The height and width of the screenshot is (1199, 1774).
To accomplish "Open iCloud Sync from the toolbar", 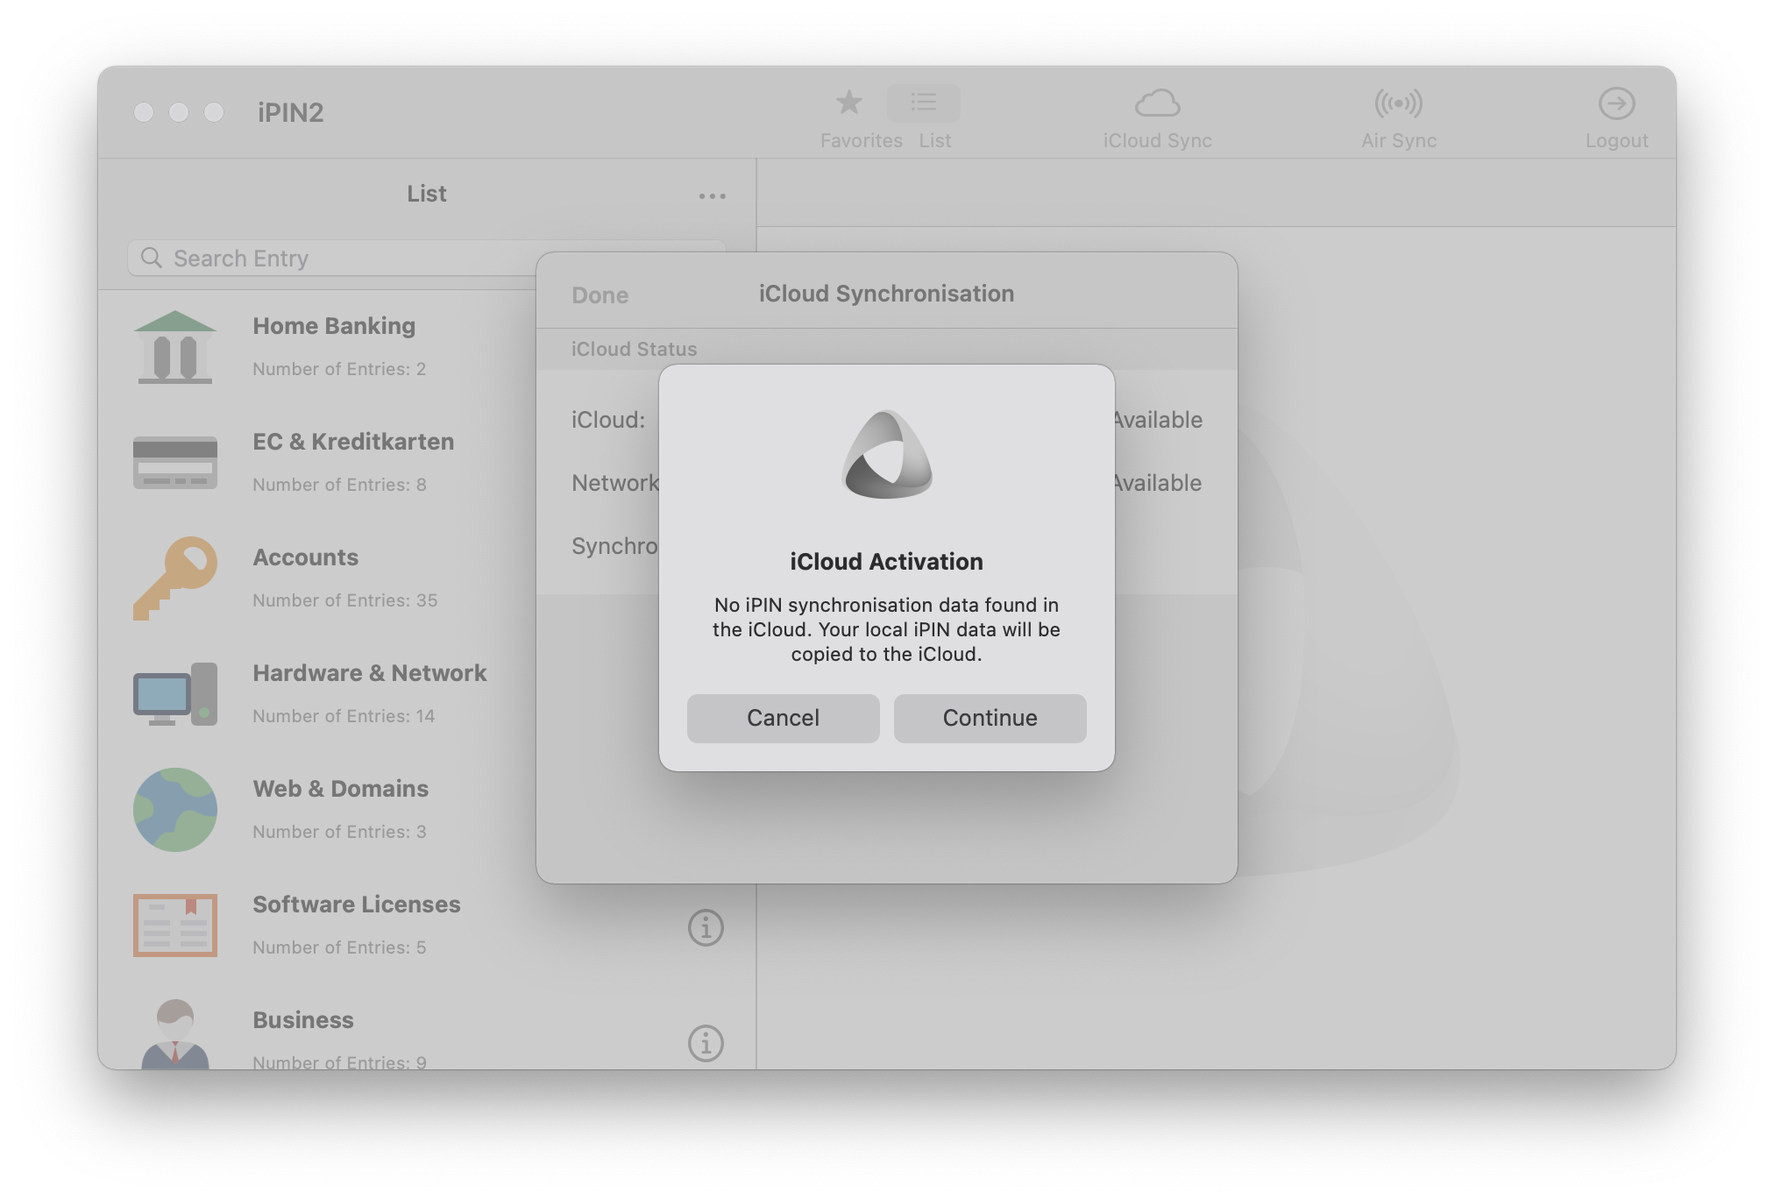I will [x=1157, y=103].
